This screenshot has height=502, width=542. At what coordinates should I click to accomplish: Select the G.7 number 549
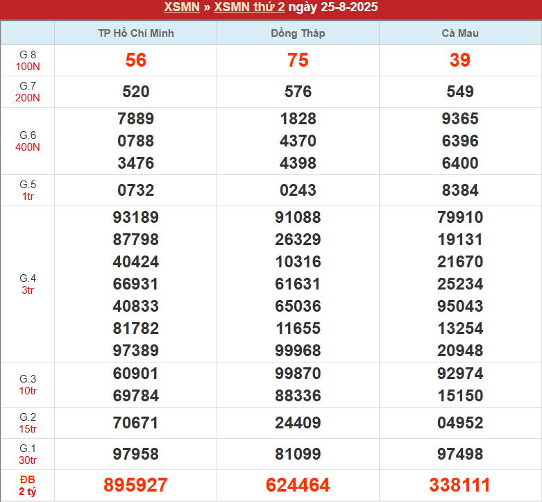[460, 92]
